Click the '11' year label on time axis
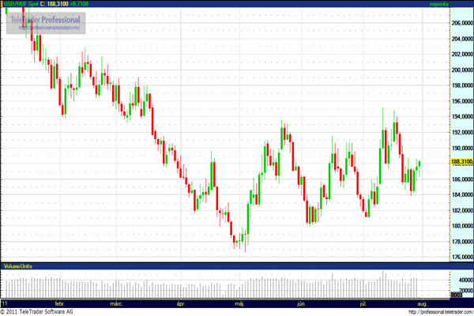 click(5, 303)
